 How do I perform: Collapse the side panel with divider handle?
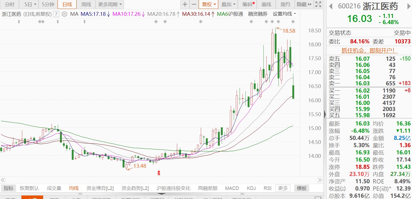tap(325, 114)
